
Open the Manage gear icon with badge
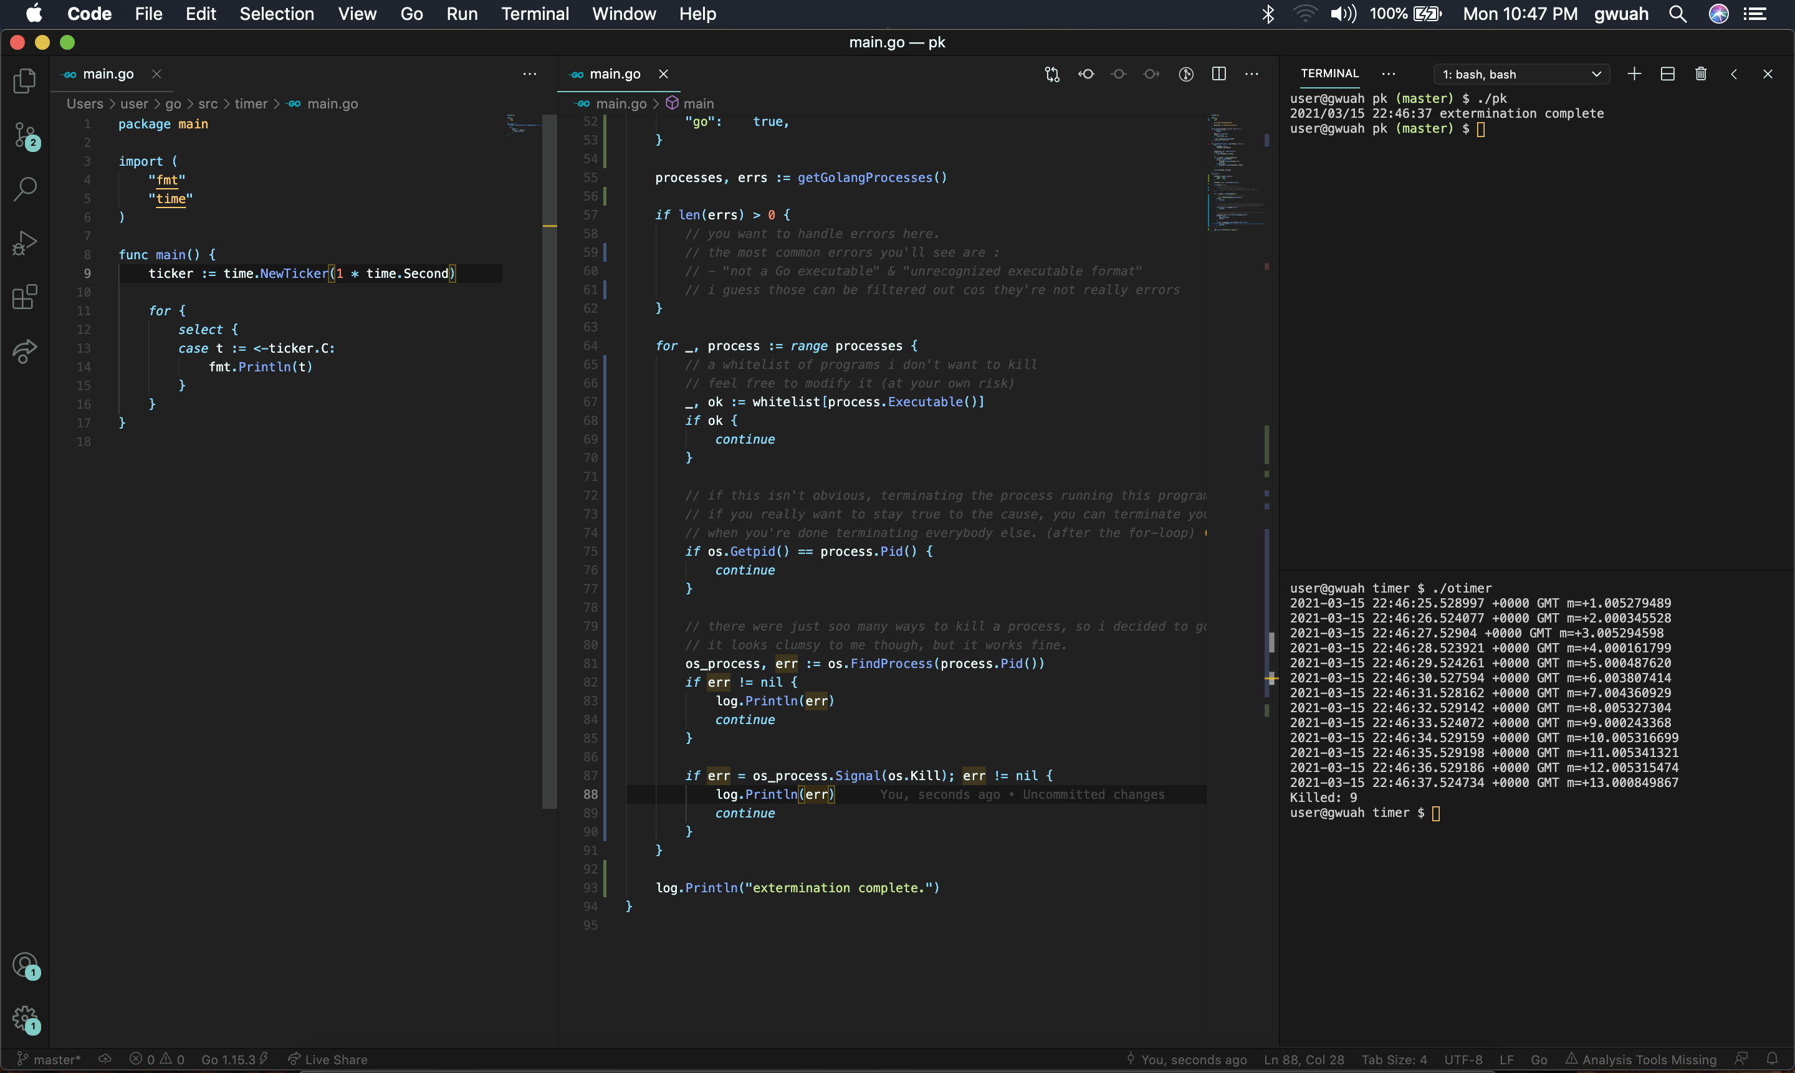[x=24, y=1020]
